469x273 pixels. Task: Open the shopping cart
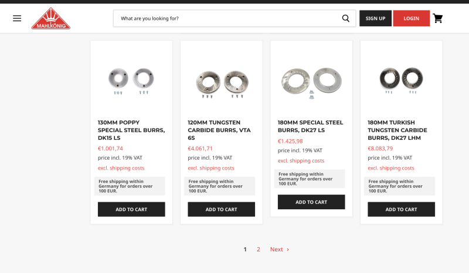point(438,18)
